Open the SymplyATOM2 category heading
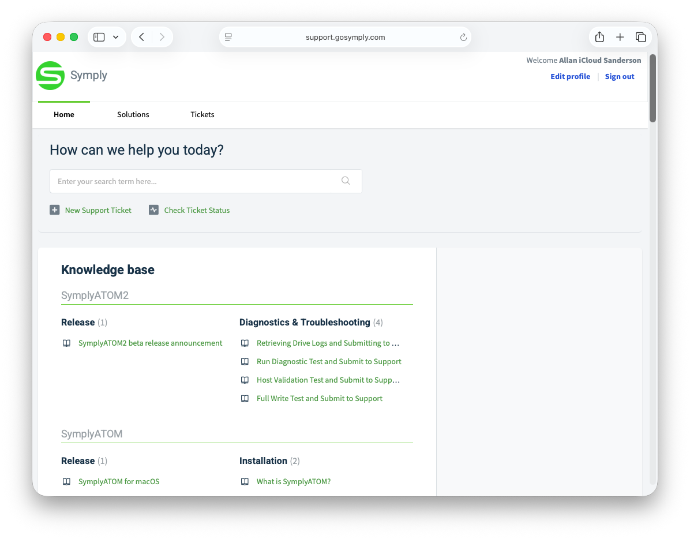This screenshot has width=690, height=539. [x=95, y=295]
